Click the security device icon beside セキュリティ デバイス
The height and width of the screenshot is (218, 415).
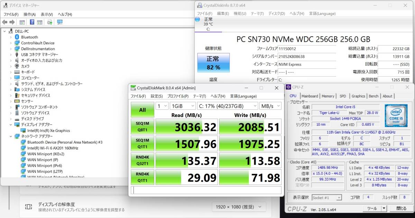tap(17, 95)
